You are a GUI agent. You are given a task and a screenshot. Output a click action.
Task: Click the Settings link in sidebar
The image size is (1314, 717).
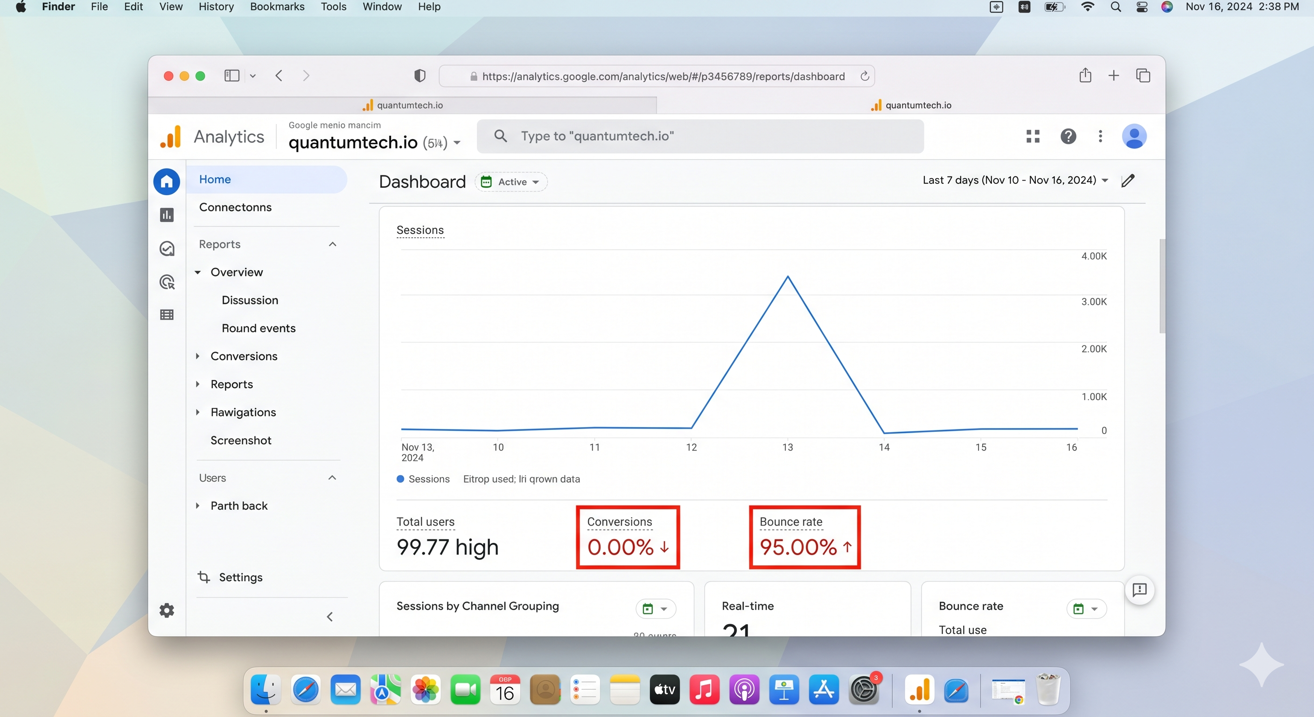click(x=240, y=577)
